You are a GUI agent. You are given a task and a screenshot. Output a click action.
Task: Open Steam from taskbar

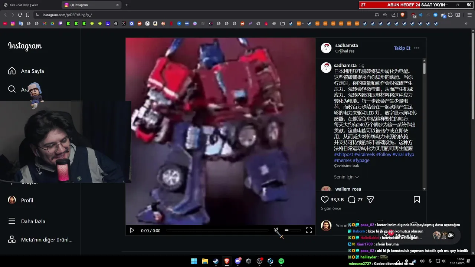216,261
